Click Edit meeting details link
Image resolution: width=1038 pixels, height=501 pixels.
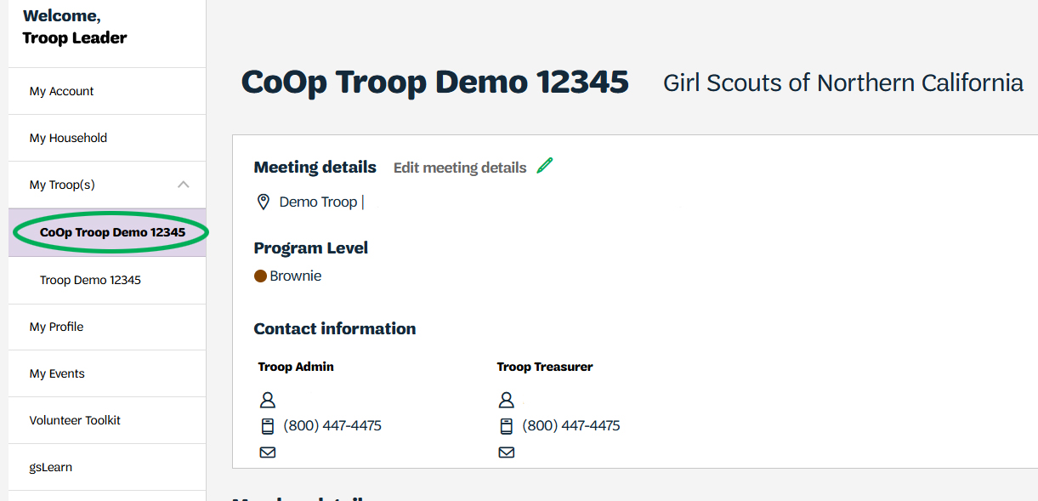coord(460,168)
